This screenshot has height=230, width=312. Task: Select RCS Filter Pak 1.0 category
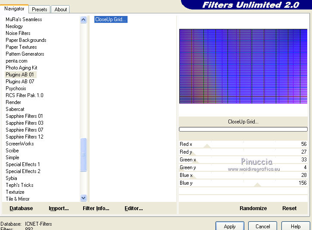click(x=24, y=95)
